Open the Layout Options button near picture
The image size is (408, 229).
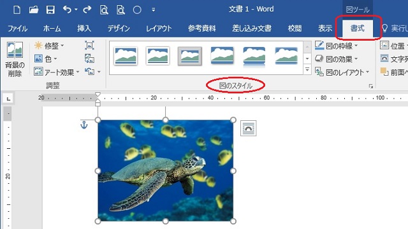(x=248, y=128)
